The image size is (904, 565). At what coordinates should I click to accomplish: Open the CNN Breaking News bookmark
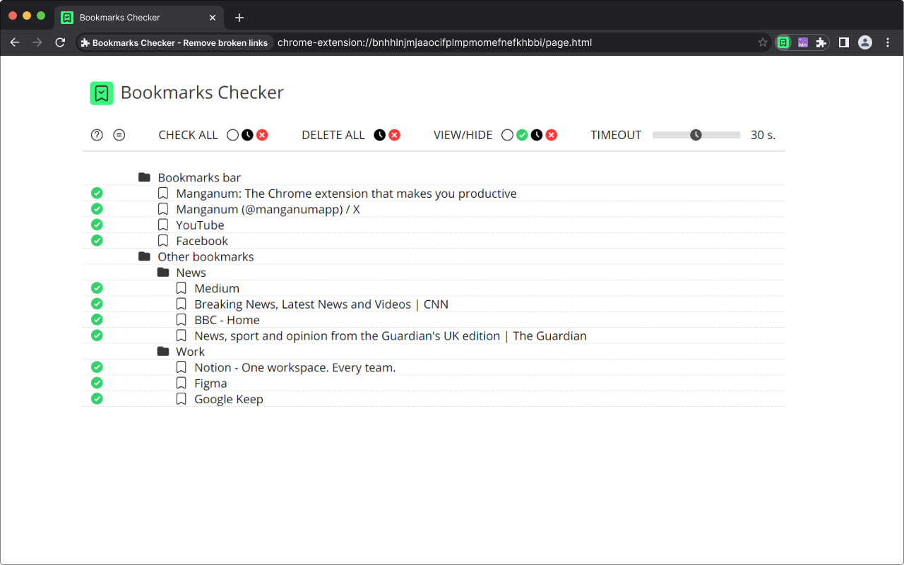[321, 304]
